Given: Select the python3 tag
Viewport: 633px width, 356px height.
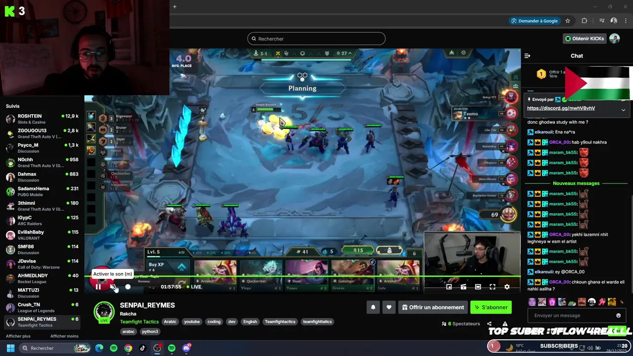Looking at the screenshot, I should tap(150, 332).
